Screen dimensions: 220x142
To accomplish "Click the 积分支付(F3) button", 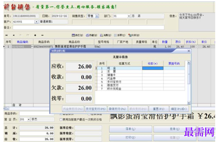I will [x=138, y=109].
